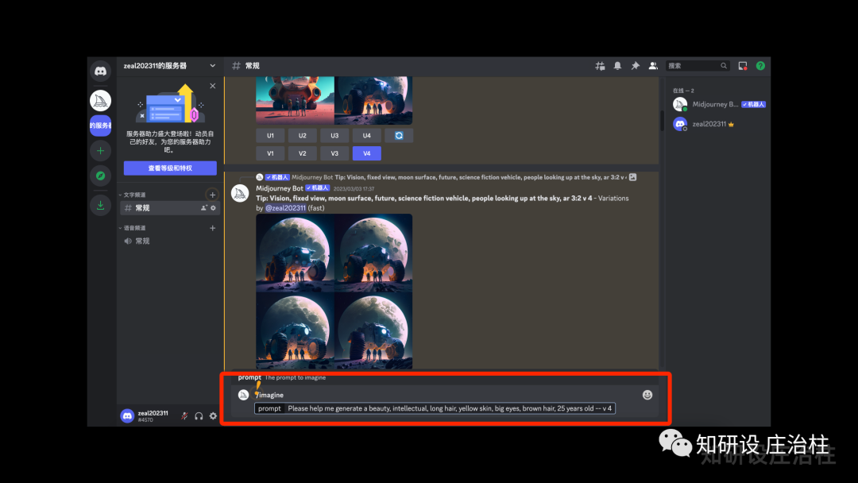Open notification settings bell icon
Screen dimensions: 858x483
[617, 66]
